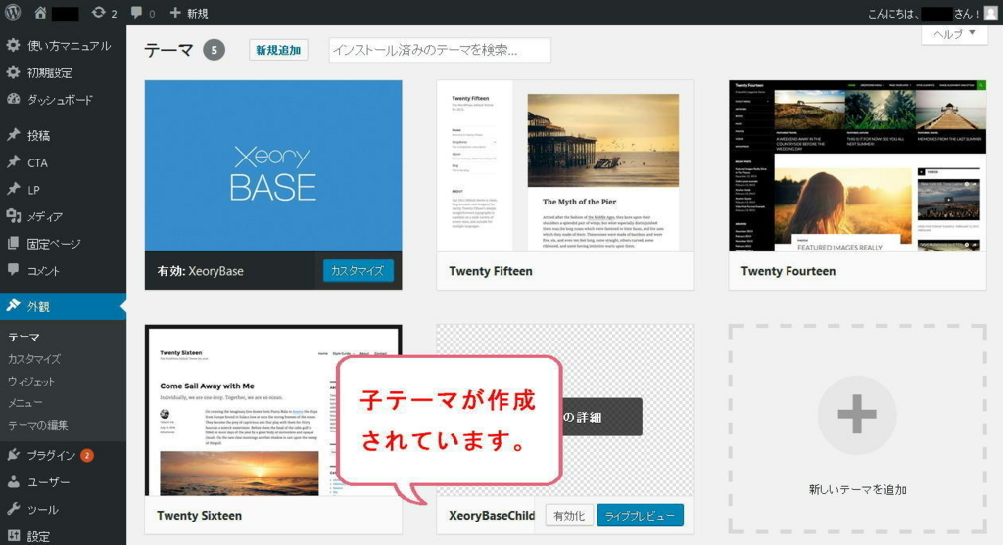Select the Twenty Fourteen theme thumbnail
The height and width of the screenshot is (545, 1003).
click(857, 165)
